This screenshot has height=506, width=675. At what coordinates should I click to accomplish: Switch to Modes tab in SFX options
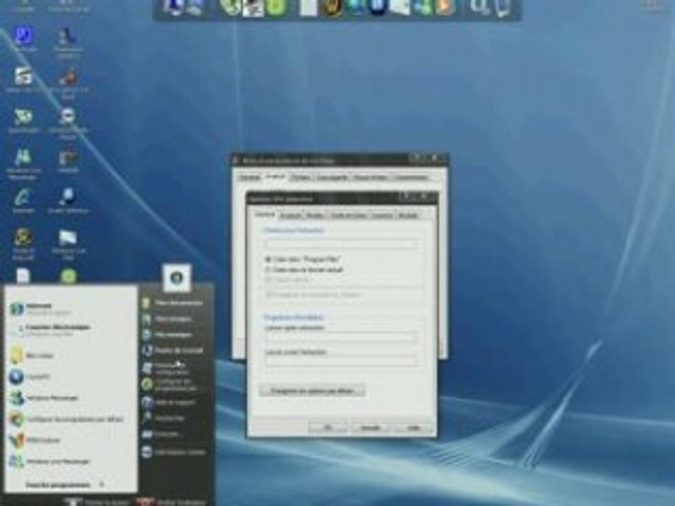pyautogui.click(x=314, y=215)
